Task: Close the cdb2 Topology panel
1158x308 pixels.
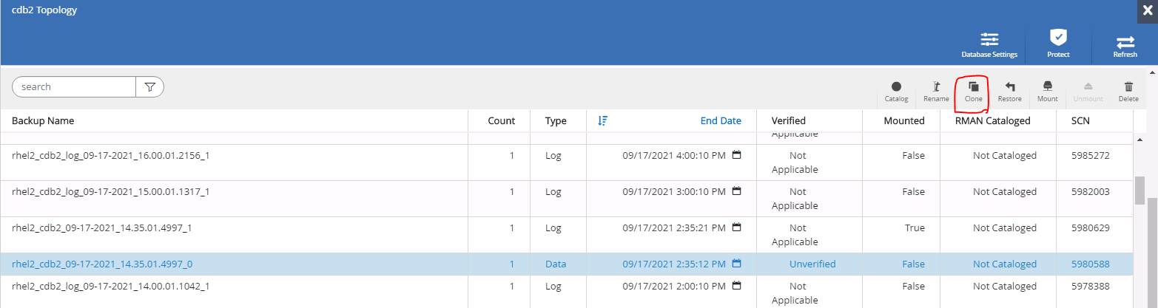Action: pos(1148,10)
